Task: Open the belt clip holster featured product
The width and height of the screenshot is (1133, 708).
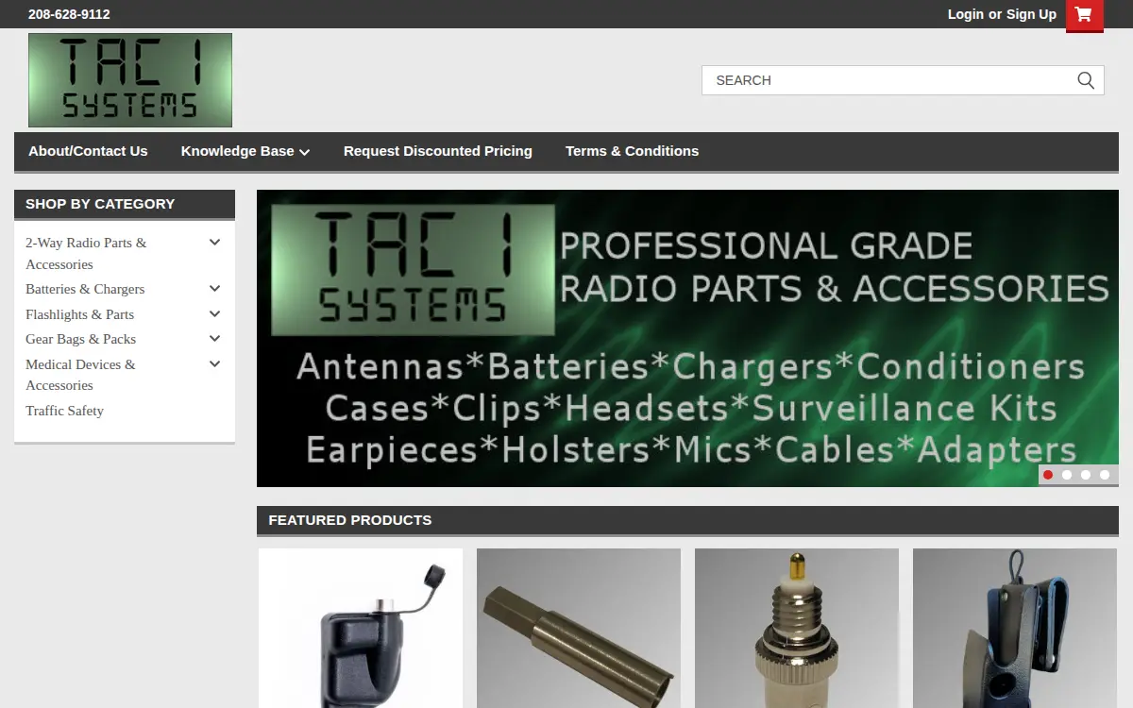Action: pyautogui.click(x=1015, y=628)
